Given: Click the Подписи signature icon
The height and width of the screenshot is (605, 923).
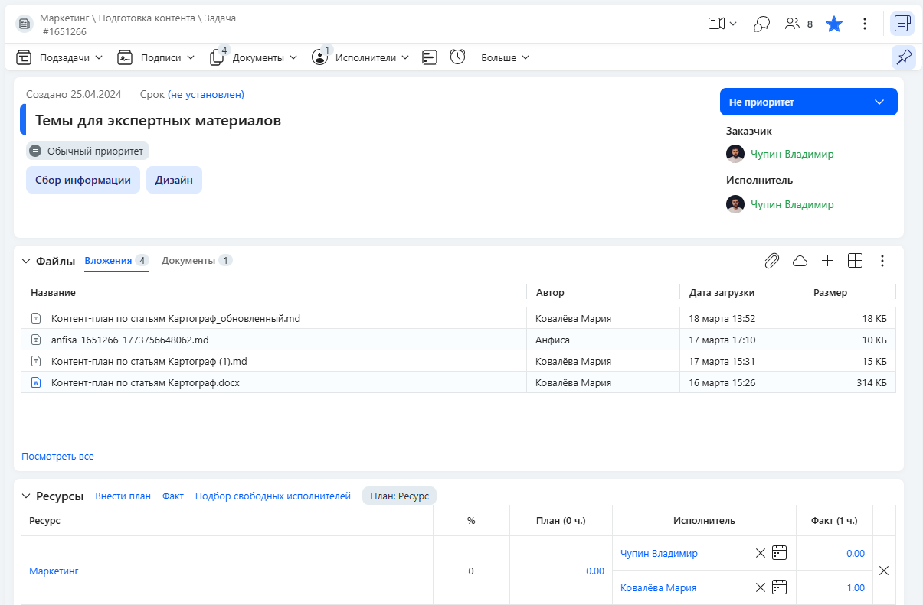Looking at the screenshot, I should [125, 57].
